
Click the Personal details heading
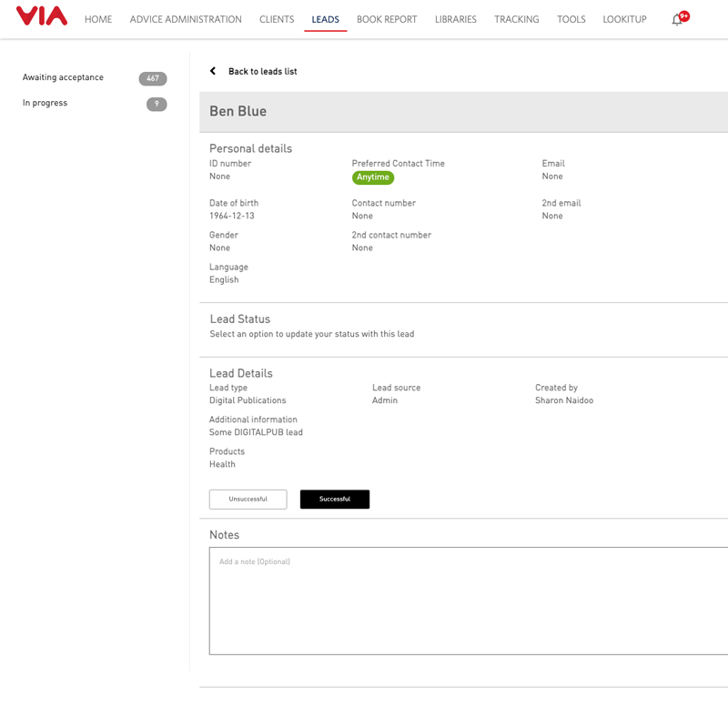251,148
